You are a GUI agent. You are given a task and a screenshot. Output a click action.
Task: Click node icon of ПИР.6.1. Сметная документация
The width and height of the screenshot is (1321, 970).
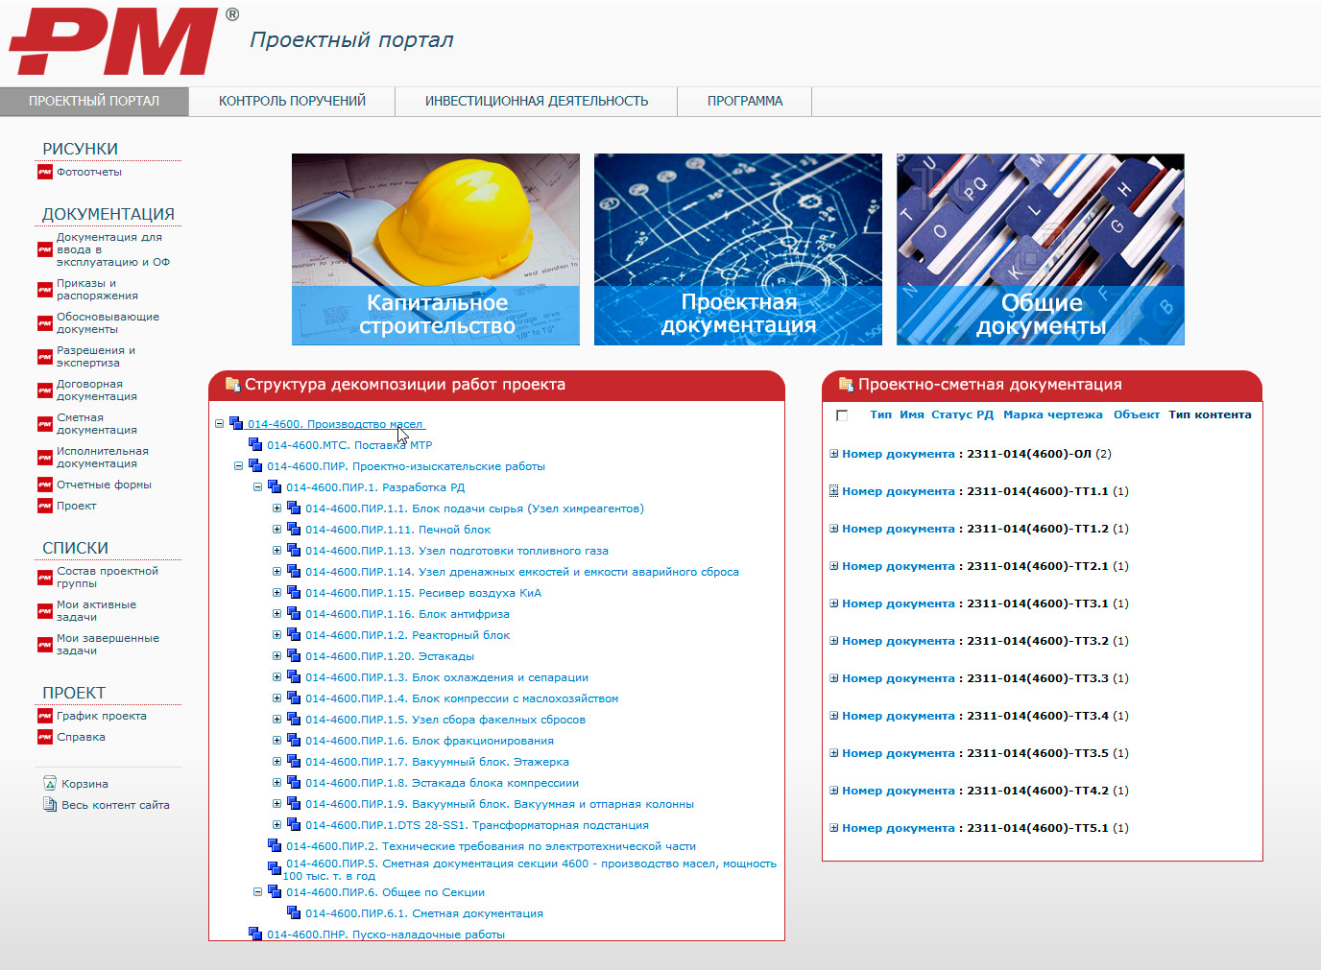coord(294,912)
